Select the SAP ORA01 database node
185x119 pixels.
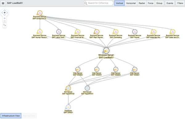tap(68, 107)
